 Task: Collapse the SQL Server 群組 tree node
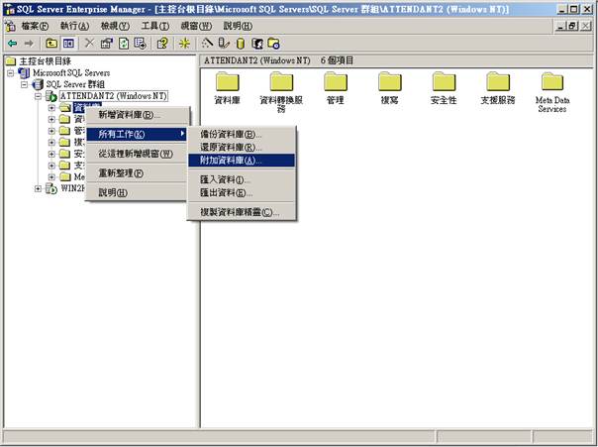coord(25,84)
